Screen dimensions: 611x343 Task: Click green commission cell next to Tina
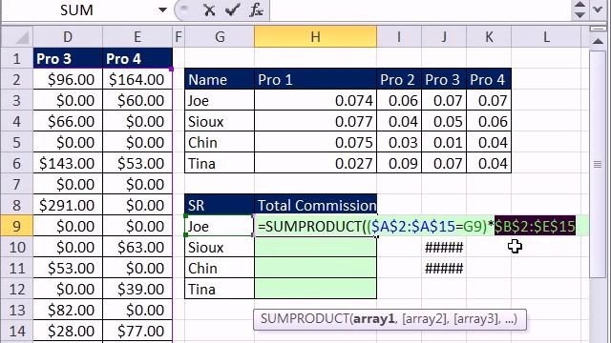pos(316,289)
